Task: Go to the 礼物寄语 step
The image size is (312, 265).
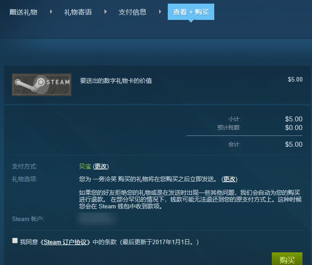Action: (78, 12)
